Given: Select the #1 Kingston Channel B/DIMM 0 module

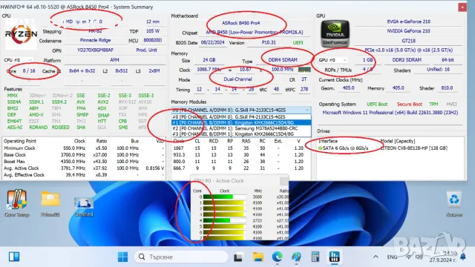Looking at the screenshot, I should [x=240, y=122].
